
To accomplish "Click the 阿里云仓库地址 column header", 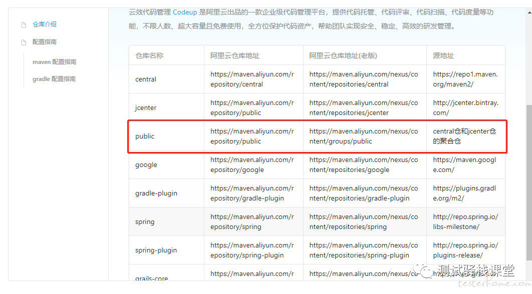I will click(235, 55).
